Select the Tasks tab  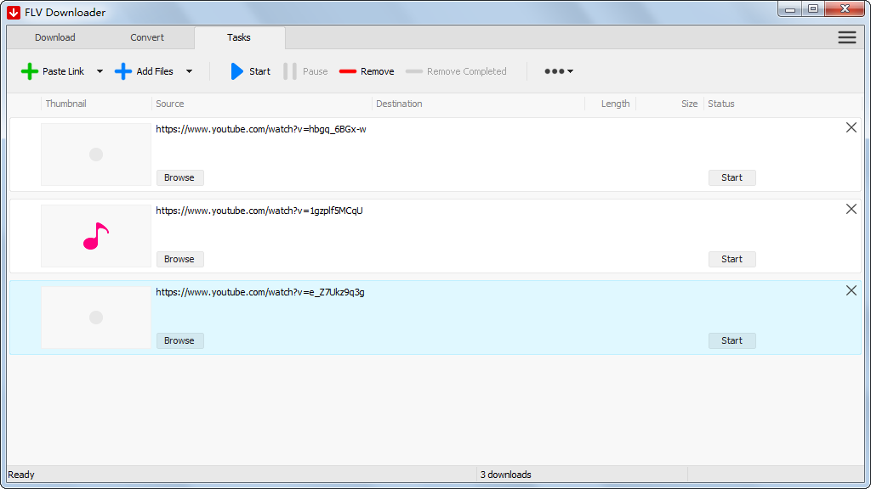pos(239,37)
